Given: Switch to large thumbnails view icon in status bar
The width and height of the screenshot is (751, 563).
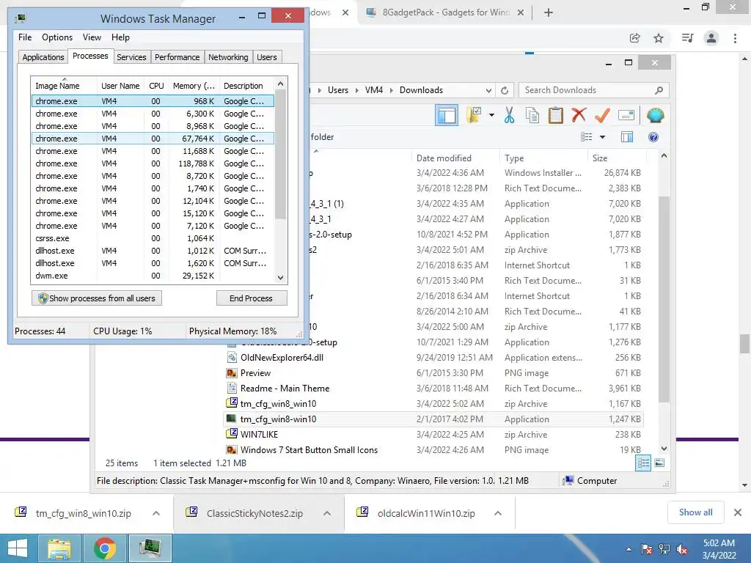Looking at the screenshot, I should 659,463.
